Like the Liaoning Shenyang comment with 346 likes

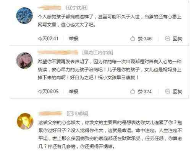pos(133,38)
